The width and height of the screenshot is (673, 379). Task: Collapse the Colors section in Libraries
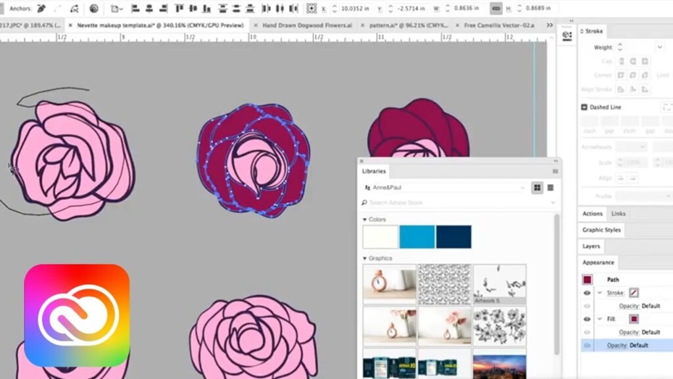(365, 220)
